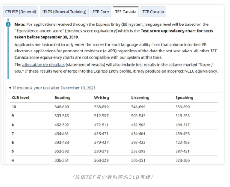Screen dimensions: 230x187
Task: Select the CLB level 10 row label
Action: point(14,107)
